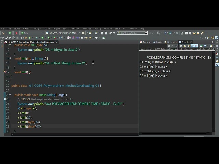Viewport: 219px width, 164px height.
Task: Click console vertical scrollbar down arrow
Action: tap(214, 131)
